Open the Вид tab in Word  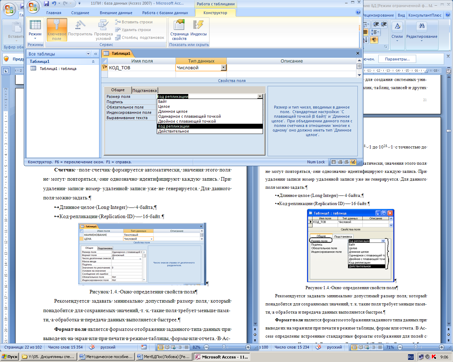[401, 15]
